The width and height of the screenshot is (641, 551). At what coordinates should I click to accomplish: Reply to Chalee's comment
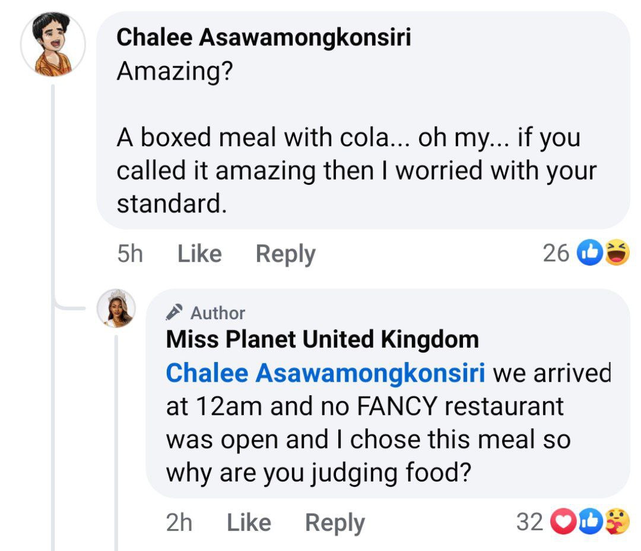click(285, 254)
